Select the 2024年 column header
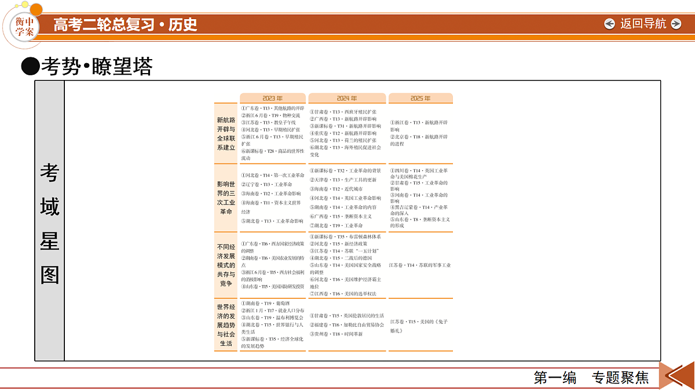The width and height of the screenshot is (695, 391). [x=347, y=98]
